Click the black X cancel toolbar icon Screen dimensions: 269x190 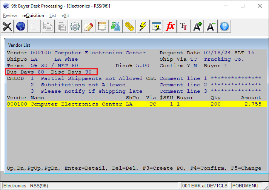click(7, 26)
